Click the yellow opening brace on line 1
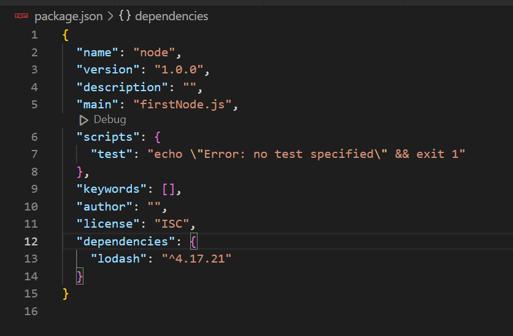513x336 pixels. point(66,35)
